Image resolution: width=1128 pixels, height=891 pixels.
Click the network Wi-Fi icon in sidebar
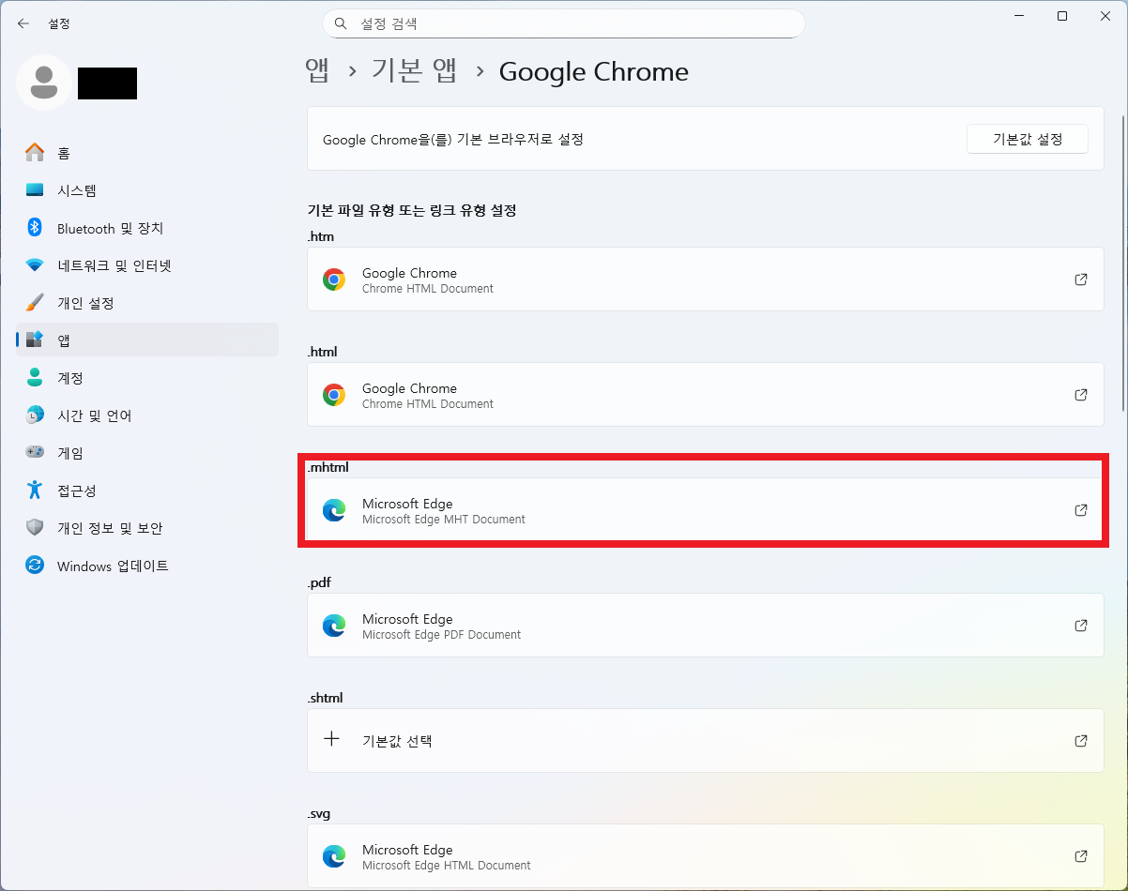point(35,265)
